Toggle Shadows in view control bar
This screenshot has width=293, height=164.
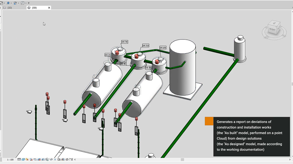(x=31, y=159)
